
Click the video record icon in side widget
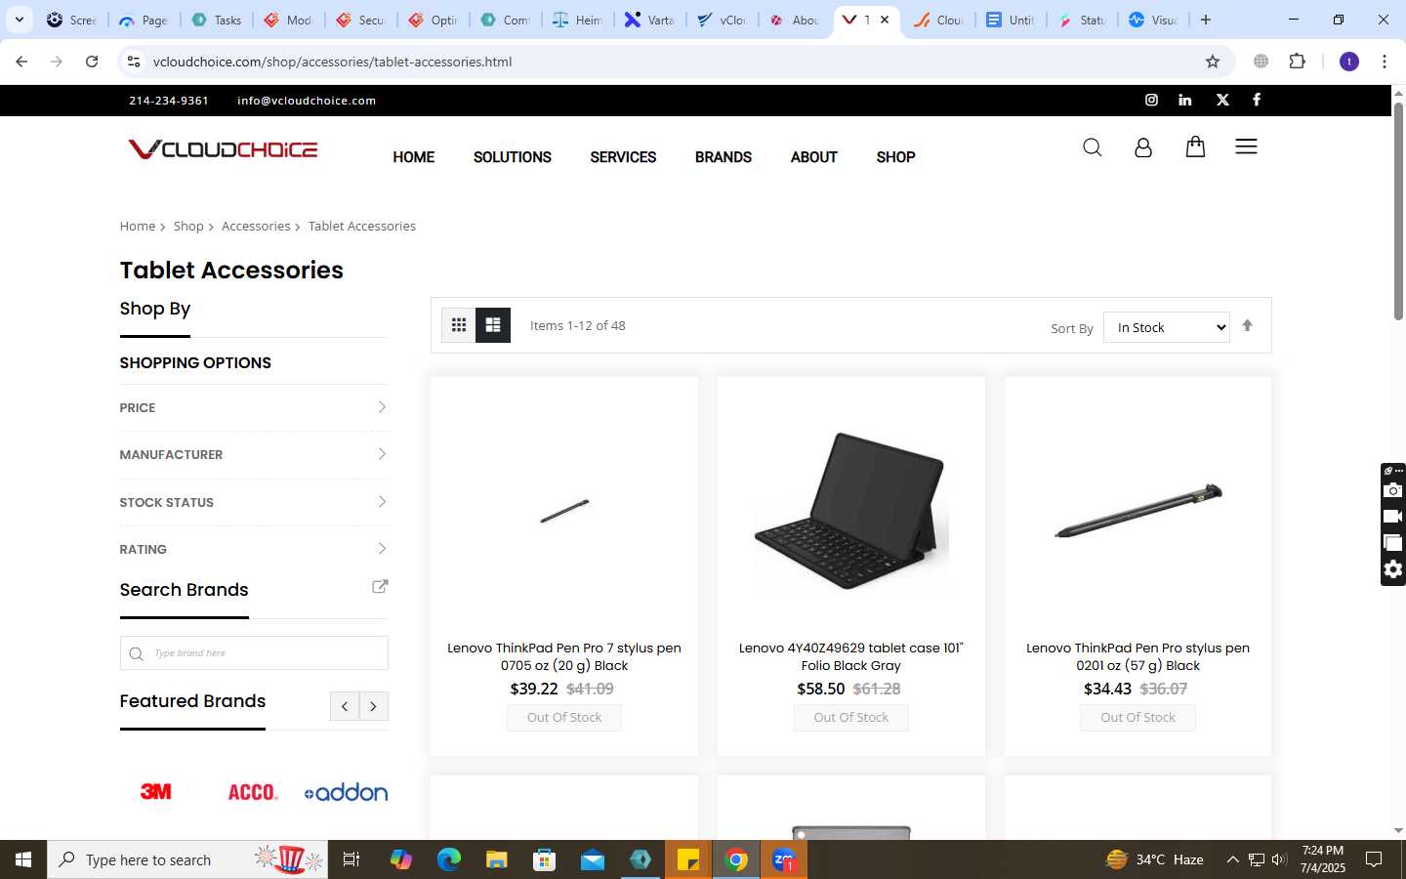(1393, 517)
